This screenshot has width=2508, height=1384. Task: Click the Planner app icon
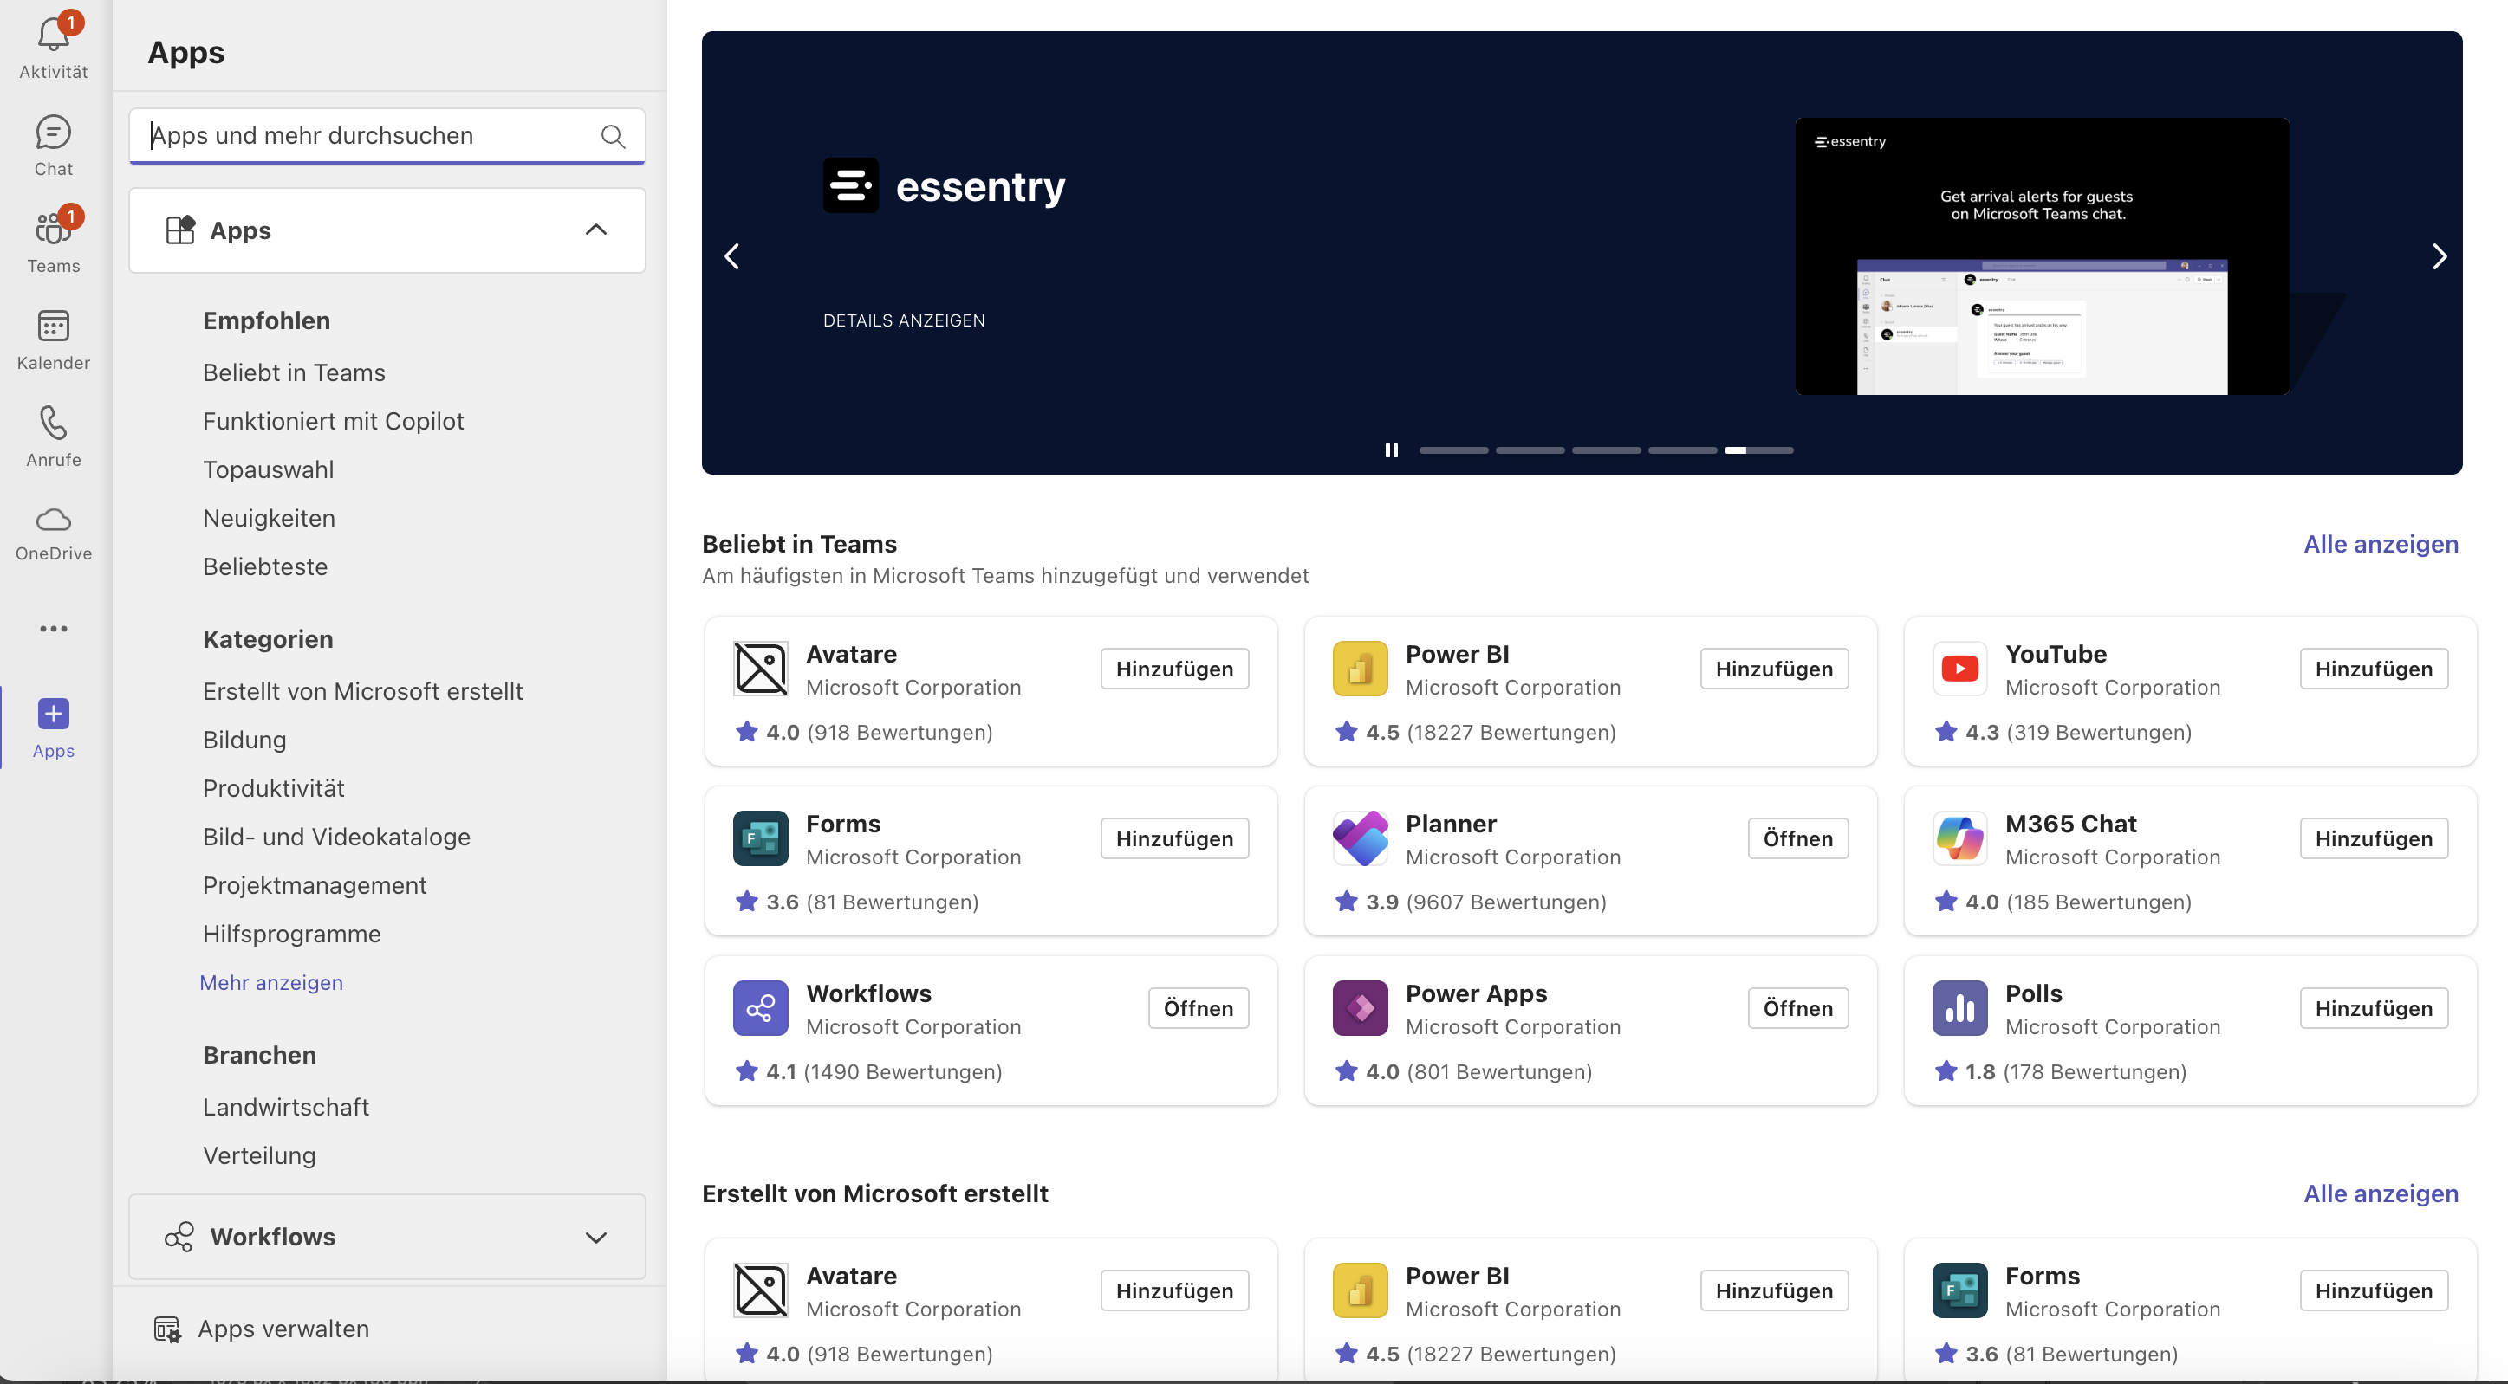pos(1360,838)
